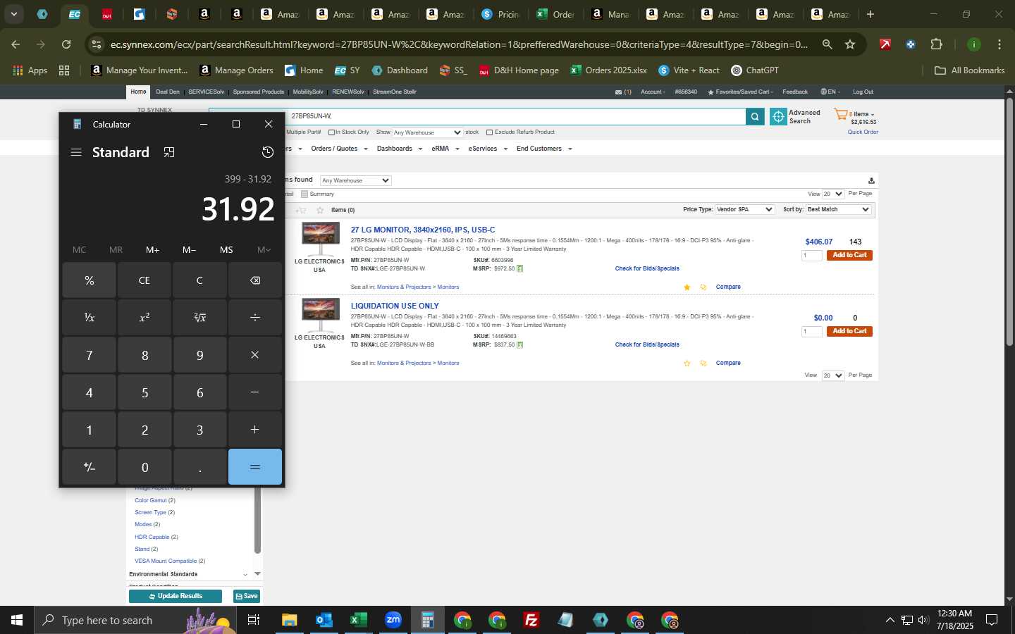
Task: Click tag icon beside Compare for $406.07 monitor
Action: [x=703, y=287]
